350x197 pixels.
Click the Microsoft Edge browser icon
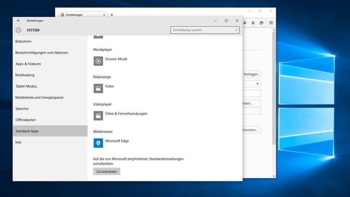pos(98,143)
